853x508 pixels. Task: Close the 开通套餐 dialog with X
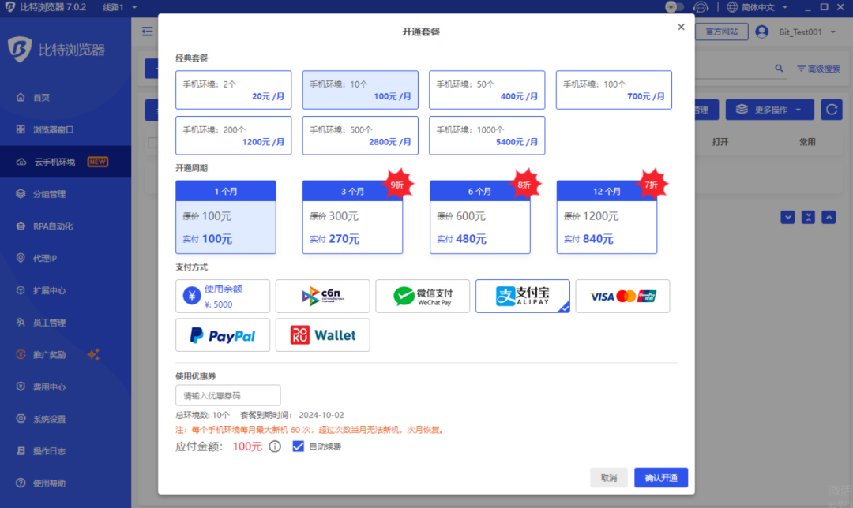(681, 27)
